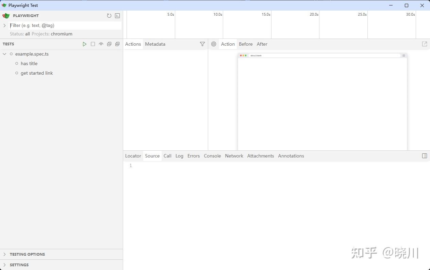The image size is (430, 270).
Task: Click the actions filter funnel icon
Action: [x=202, y=44]
